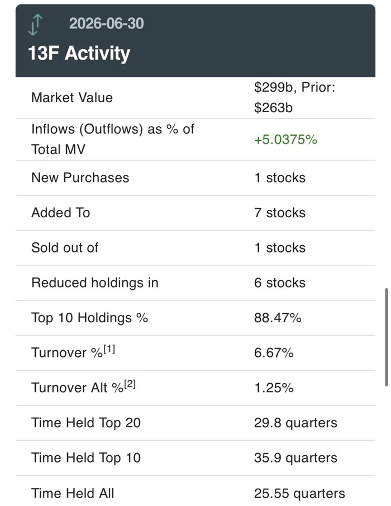Select the New Purchases row
This screenshot has width=391, height=506.
coord(195,178)
